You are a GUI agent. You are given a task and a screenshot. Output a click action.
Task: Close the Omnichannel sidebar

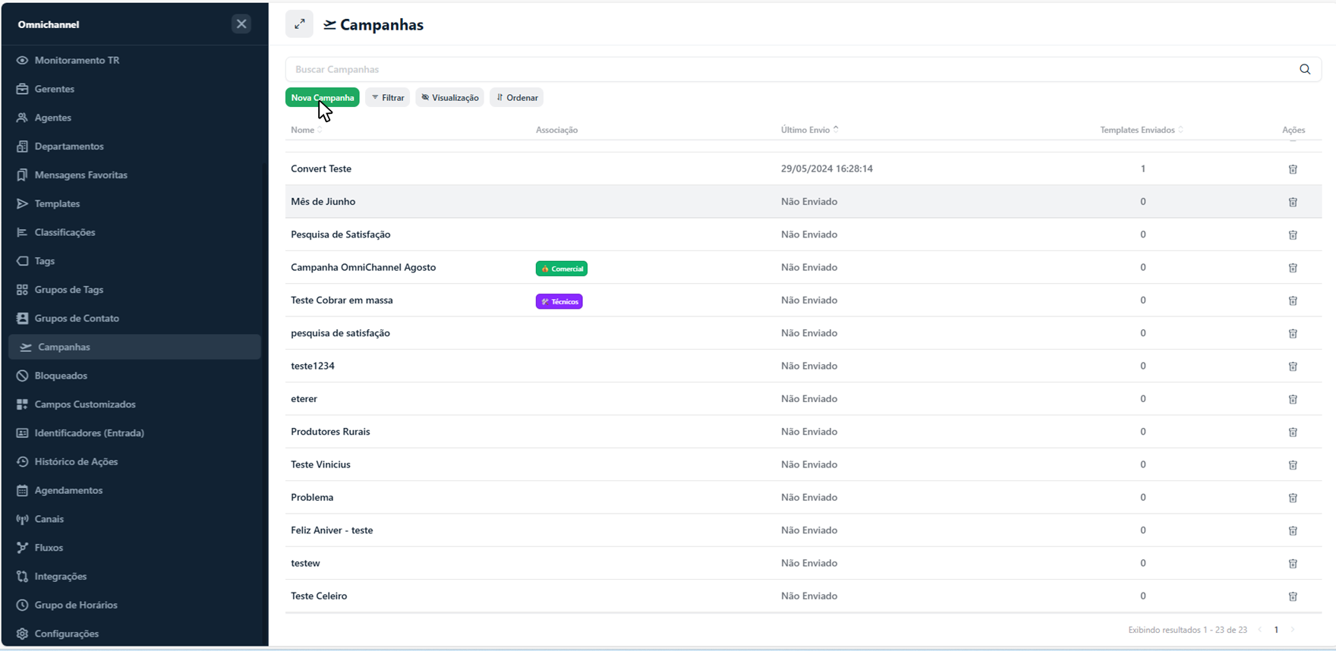pos(241,24)
